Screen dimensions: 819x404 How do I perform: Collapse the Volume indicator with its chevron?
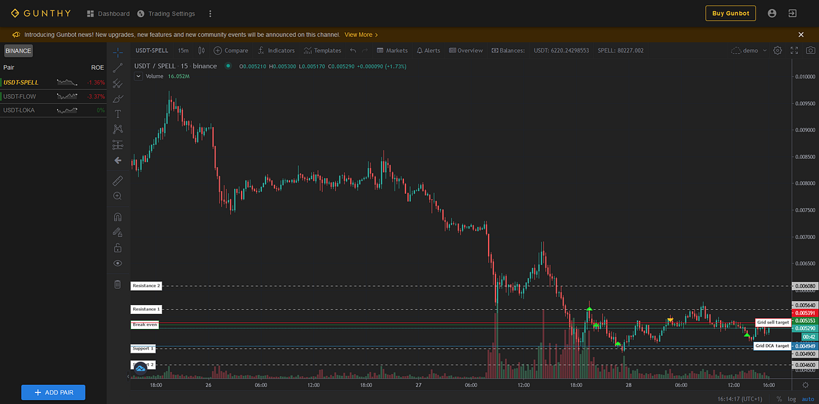click(x=138, y=76)
